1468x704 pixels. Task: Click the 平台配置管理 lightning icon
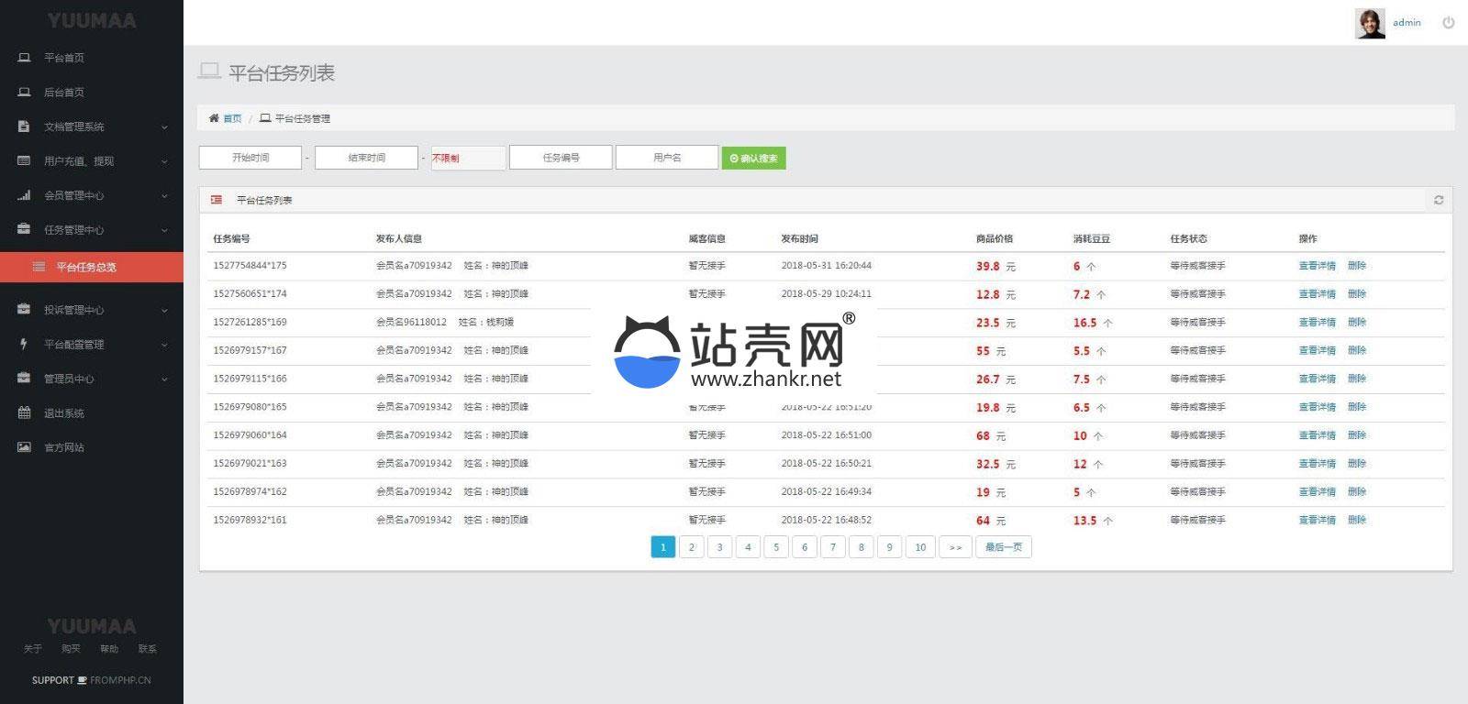(25, 345)
